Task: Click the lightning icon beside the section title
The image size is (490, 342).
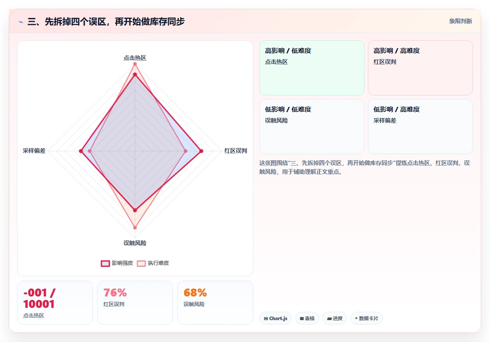Action: pyautogui.click(x=21, y=22)
